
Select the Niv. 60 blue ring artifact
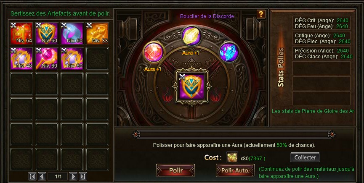coord(72,33)
